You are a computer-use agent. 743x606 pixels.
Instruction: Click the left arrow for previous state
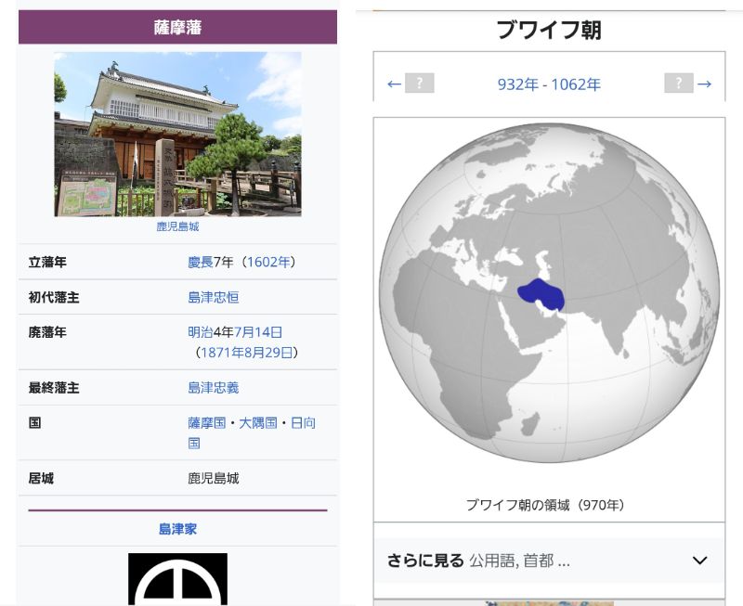tap(394, 84)
